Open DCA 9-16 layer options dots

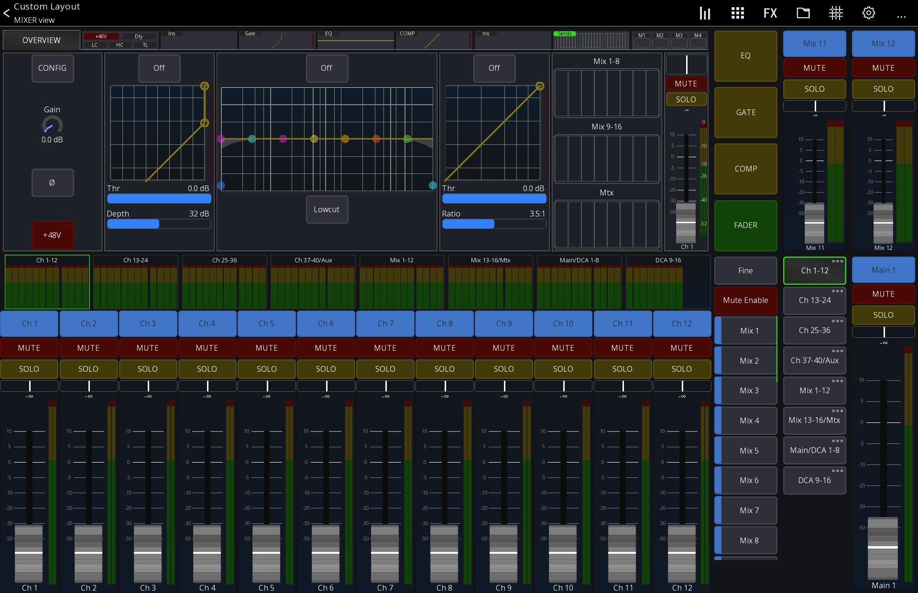coord(837,471)
